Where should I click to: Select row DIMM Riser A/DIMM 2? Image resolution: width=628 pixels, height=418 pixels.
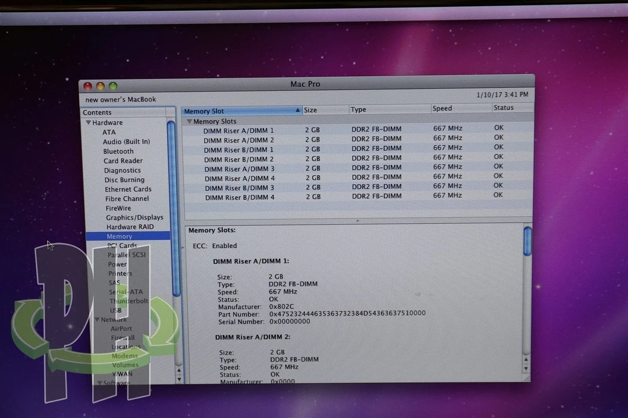click(358, 140)
